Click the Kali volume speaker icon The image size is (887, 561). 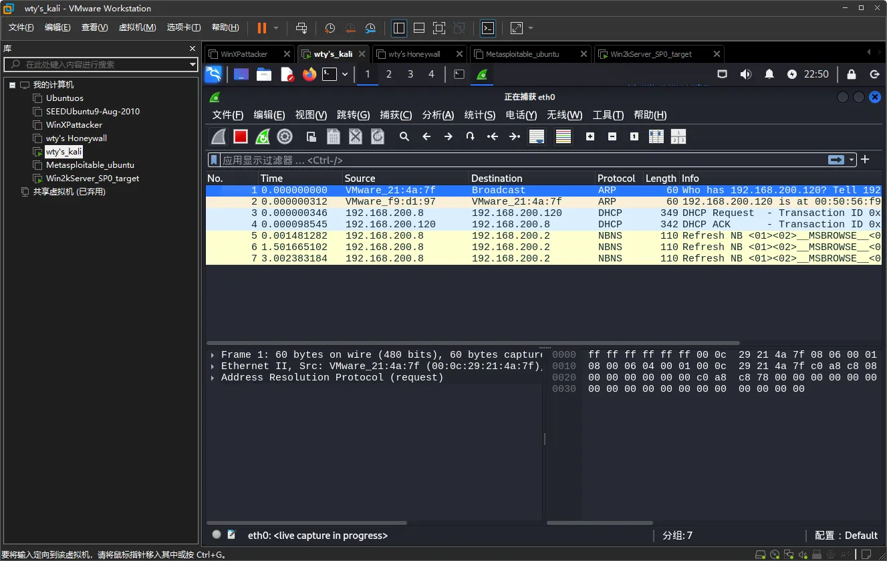coord(746,74)
